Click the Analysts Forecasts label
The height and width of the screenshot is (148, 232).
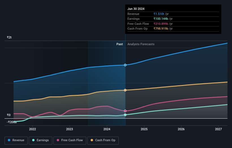coord(141,44)
